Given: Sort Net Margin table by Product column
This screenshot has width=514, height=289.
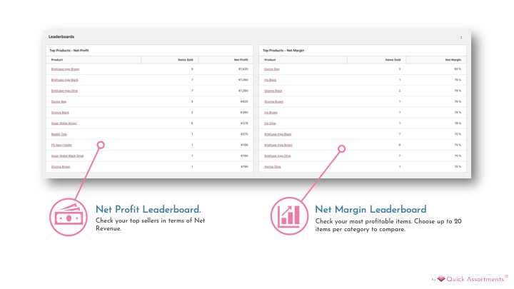Looking at the screenshot, I should pyautogui.click(x=270, y=60).
